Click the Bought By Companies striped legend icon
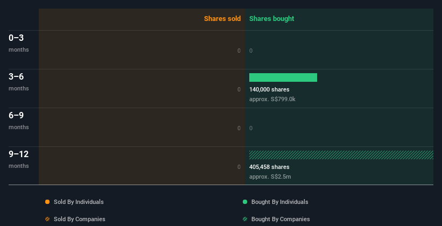The image size is (442, 226). pos(245,219)
